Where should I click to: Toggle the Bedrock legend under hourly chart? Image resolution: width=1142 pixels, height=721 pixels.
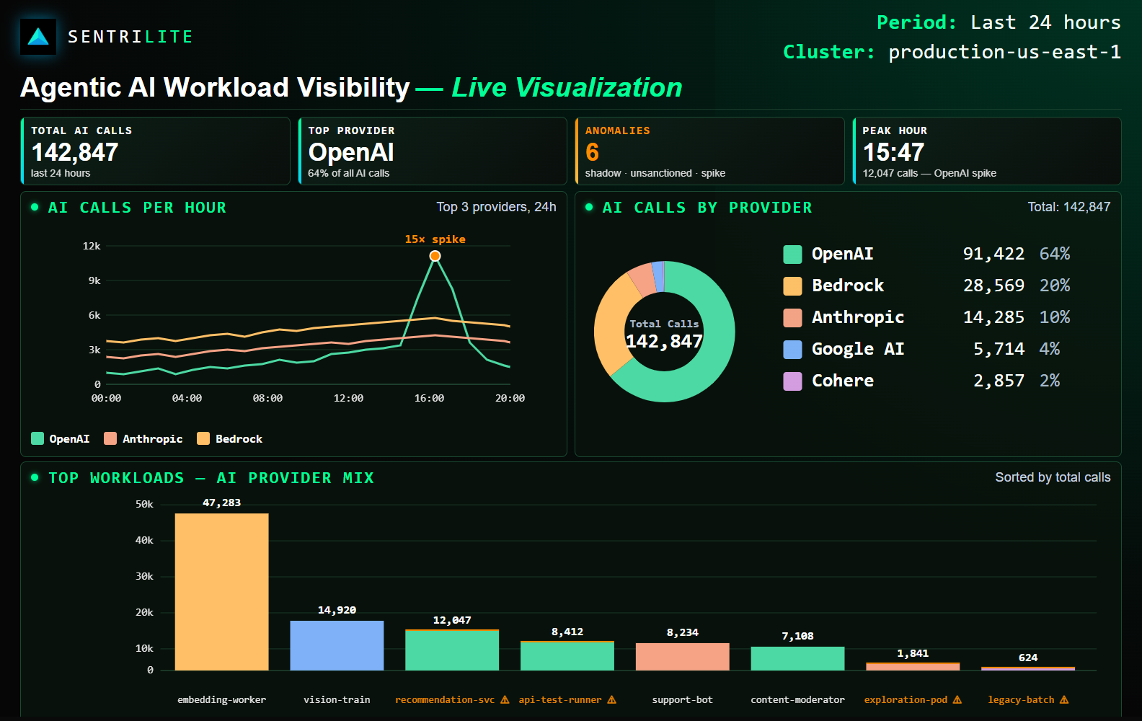coord(229,438)
